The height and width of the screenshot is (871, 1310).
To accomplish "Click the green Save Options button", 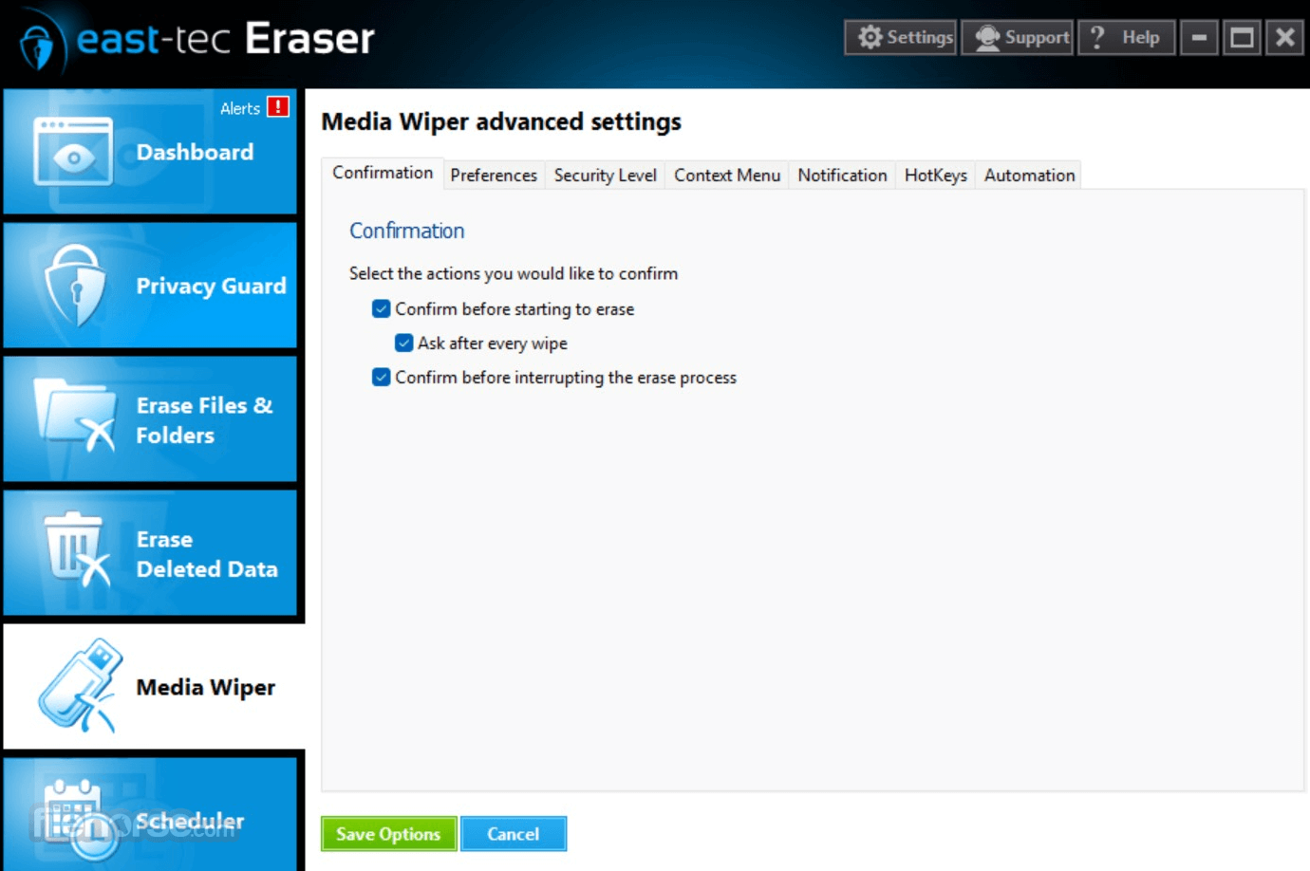I will pos(388,834).
